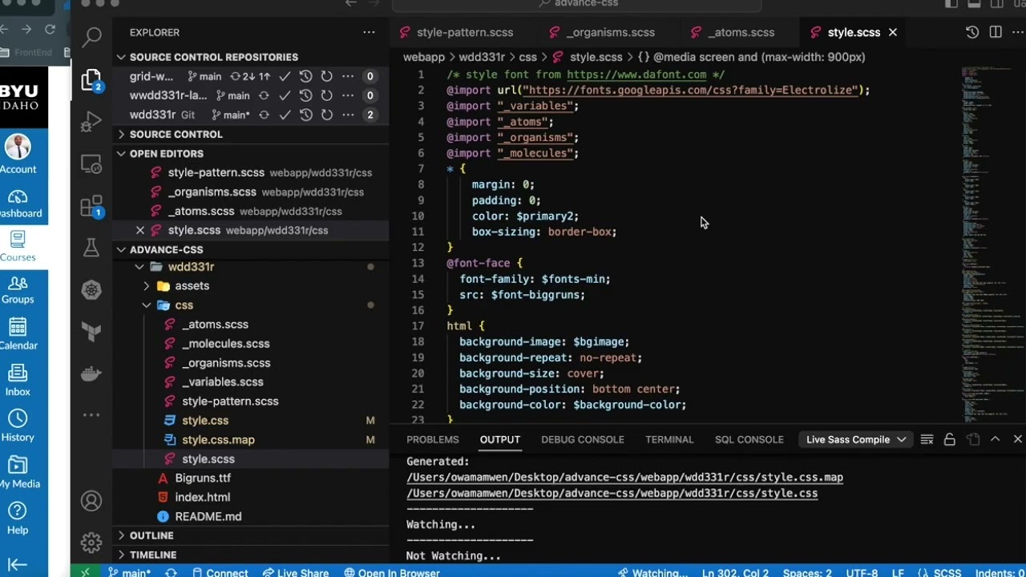Toggle output scroll lock
The width and height of the screenshot is (1026, 577).
click(x=949, y=439)
